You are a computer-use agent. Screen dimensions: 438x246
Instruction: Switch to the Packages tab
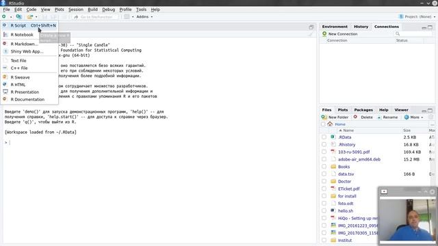[363, 110]
